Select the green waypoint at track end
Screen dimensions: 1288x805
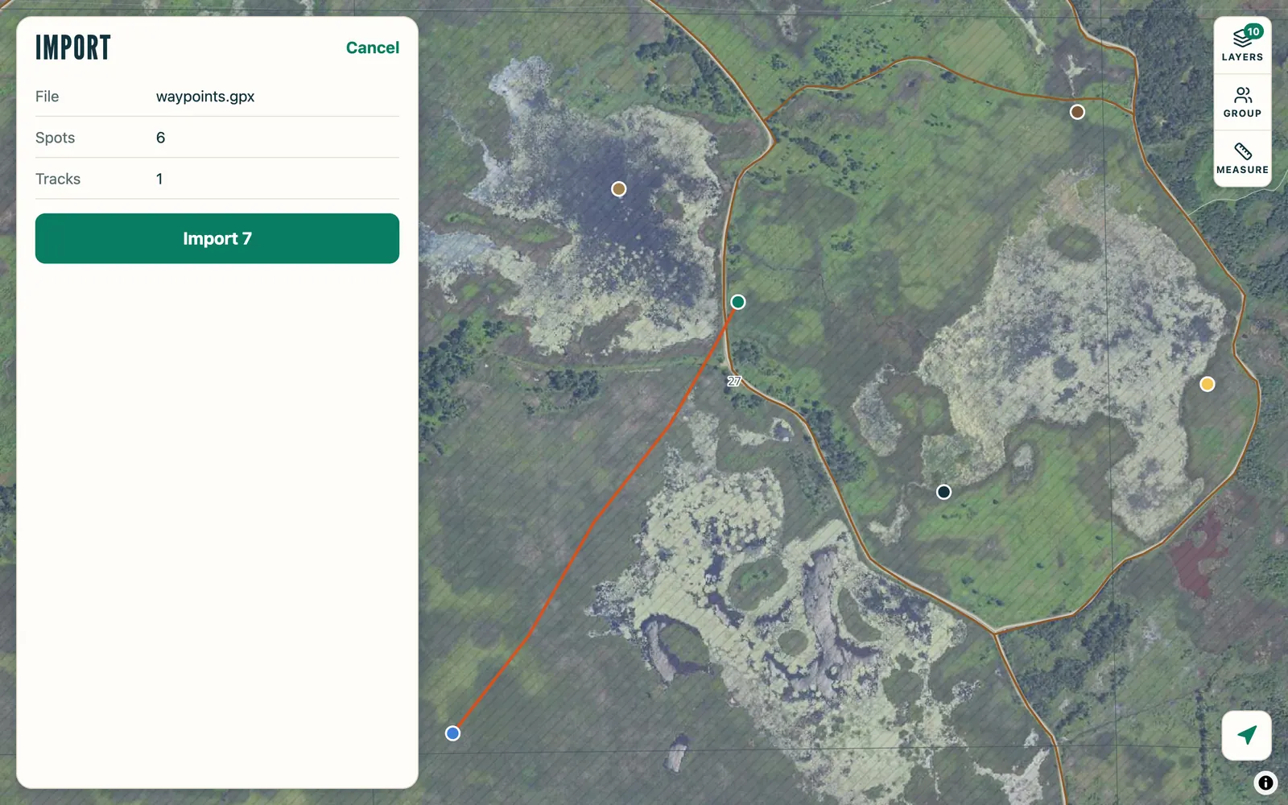[738, 302]
